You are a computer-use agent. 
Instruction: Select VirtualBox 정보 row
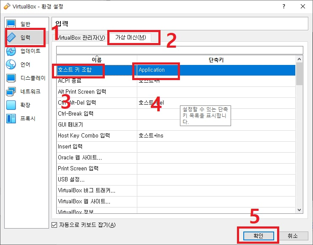176,210
